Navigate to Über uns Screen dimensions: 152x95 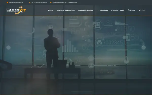click(x=131, y=10)
